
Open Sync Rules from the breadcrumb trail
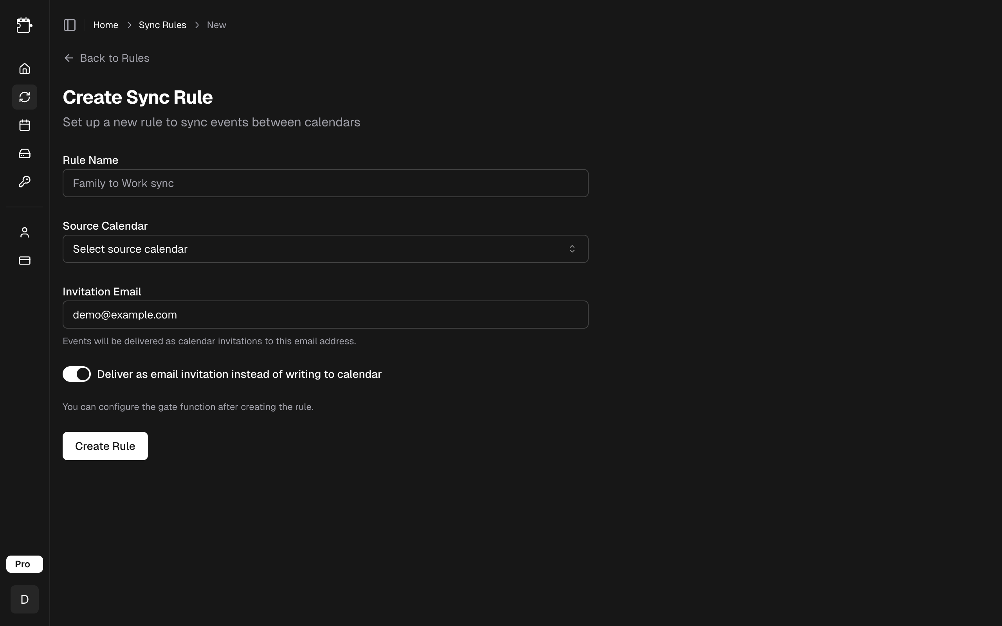(x=162, y=25)
